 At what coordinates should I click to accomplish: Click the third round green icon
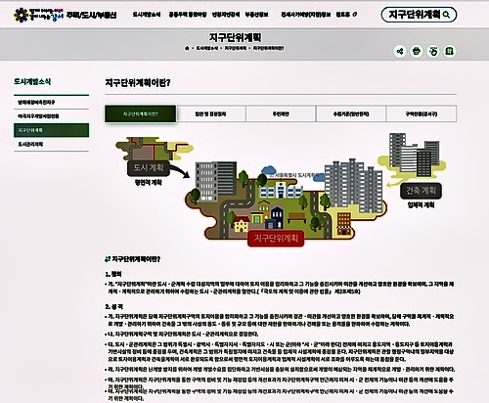coord(433,51)
